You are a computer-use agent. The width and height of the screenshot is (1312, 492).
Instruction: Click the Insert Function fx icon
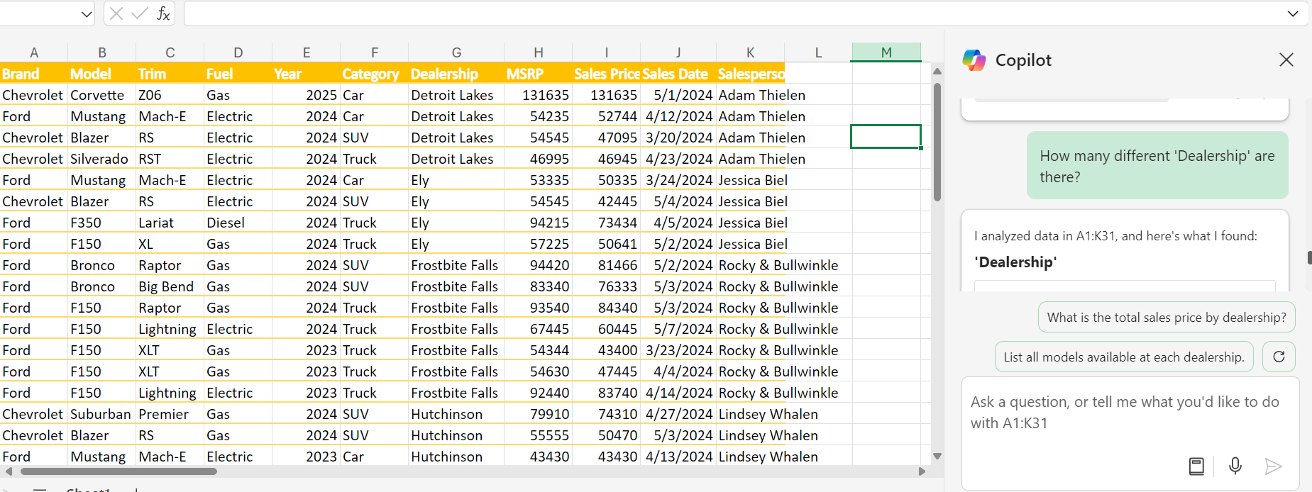(x=163, y=13)
